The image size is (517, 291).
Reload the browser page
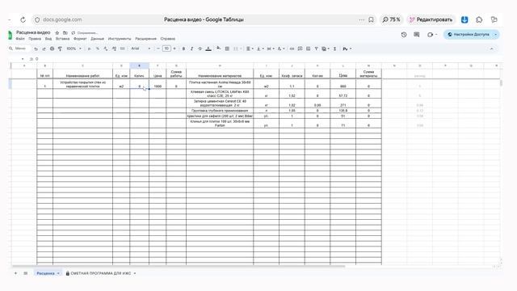(x=23, y=19)
